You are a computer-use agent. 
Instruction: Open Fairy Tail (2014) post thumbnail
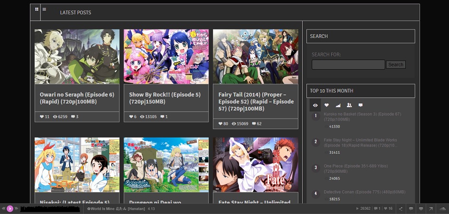[256, 56]
